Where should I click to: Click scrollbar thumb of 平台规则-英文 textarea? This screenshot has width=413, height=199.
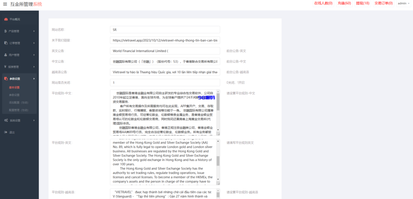coord(218,161)
